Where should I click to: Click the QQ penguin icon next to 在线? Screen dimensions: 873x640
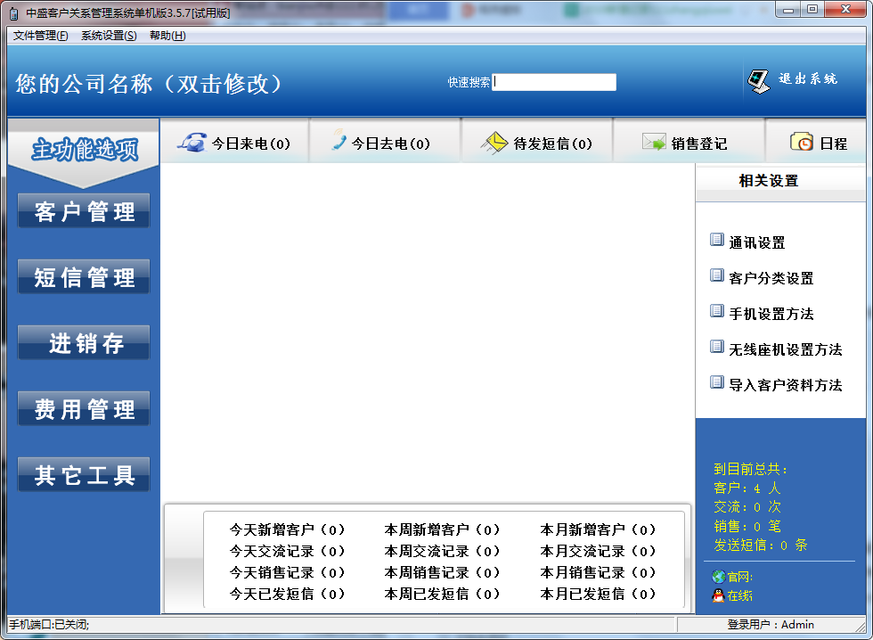tap(718, 595)
